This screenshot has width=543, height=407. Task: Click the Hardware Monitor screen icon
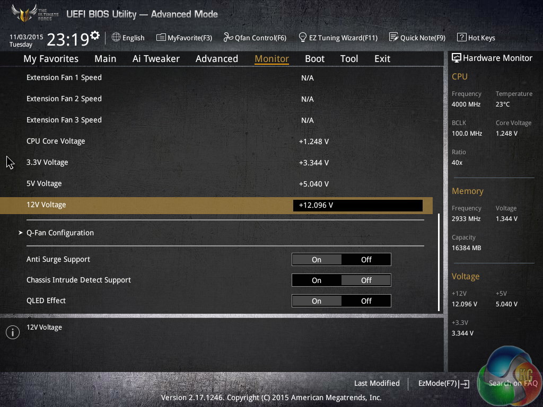tap(457, 58)
